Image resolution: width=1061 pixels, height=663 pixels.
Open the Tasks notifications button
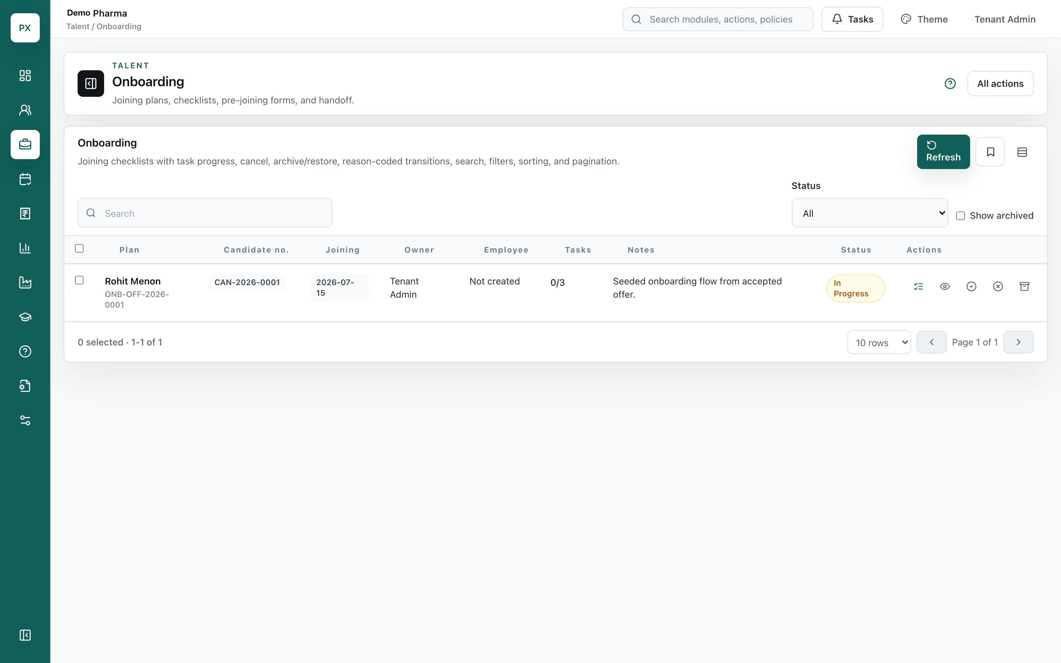[852, 19]
